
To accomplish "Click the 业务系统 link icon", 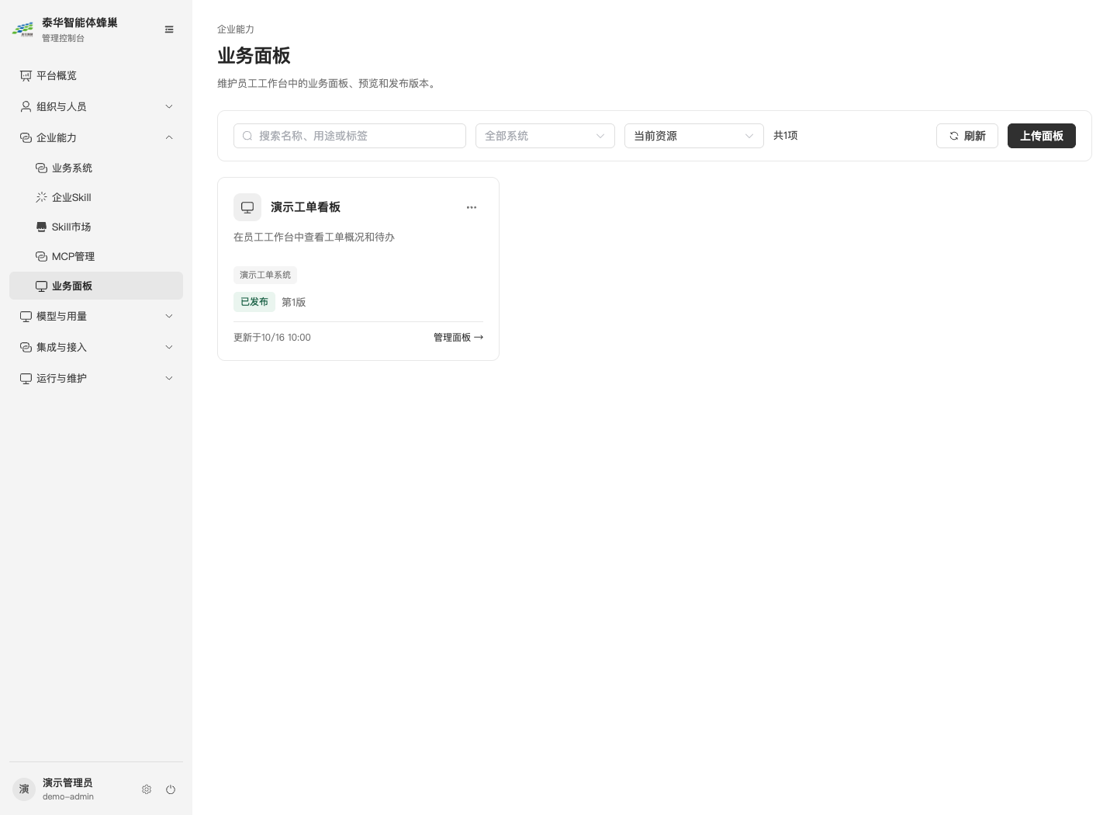I will click(41, 168).
